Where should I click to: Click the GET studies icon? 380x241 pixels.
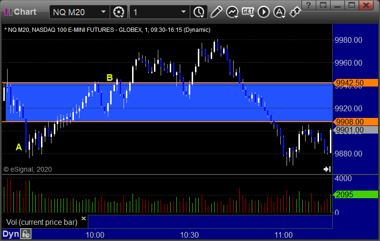[x=248, y=12]
